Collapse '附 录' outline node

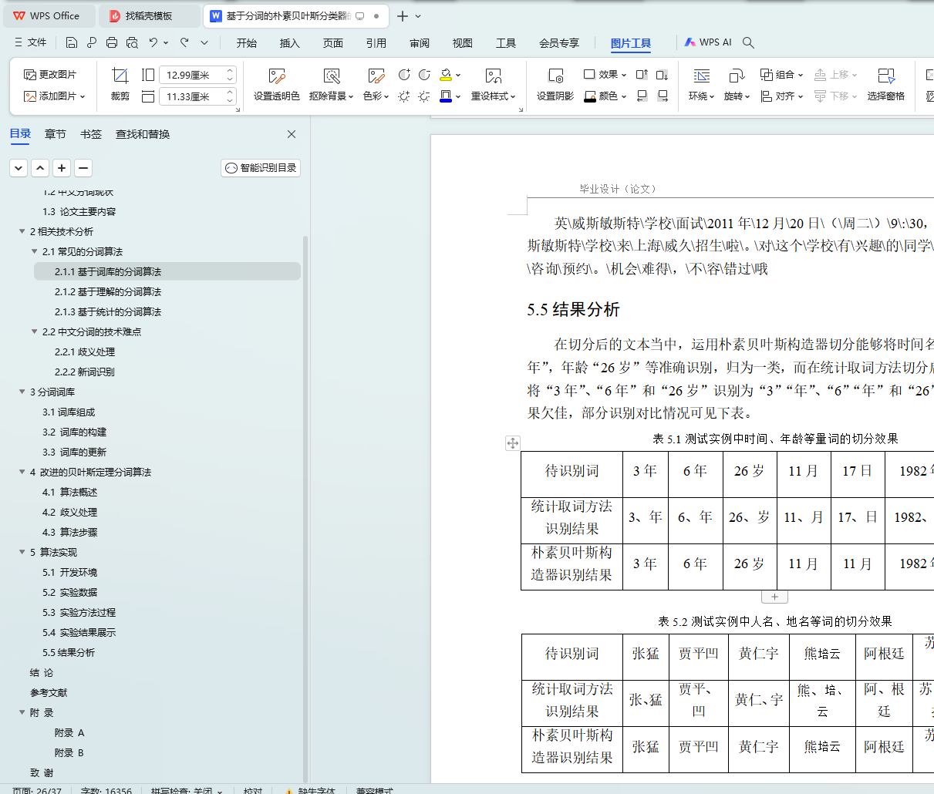pos(22,712)
